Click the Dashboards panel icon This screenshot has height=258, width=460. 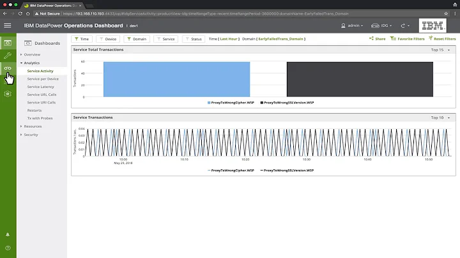pyautogui.click(x=28, y=43)
